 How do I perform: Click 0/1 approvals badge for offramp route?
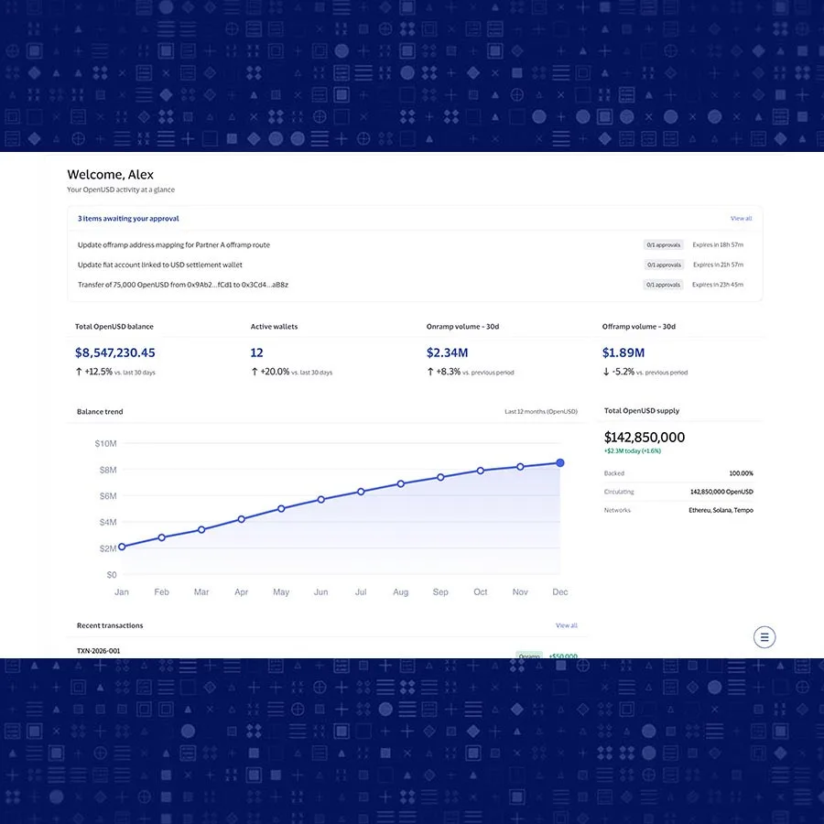[663, 244]
